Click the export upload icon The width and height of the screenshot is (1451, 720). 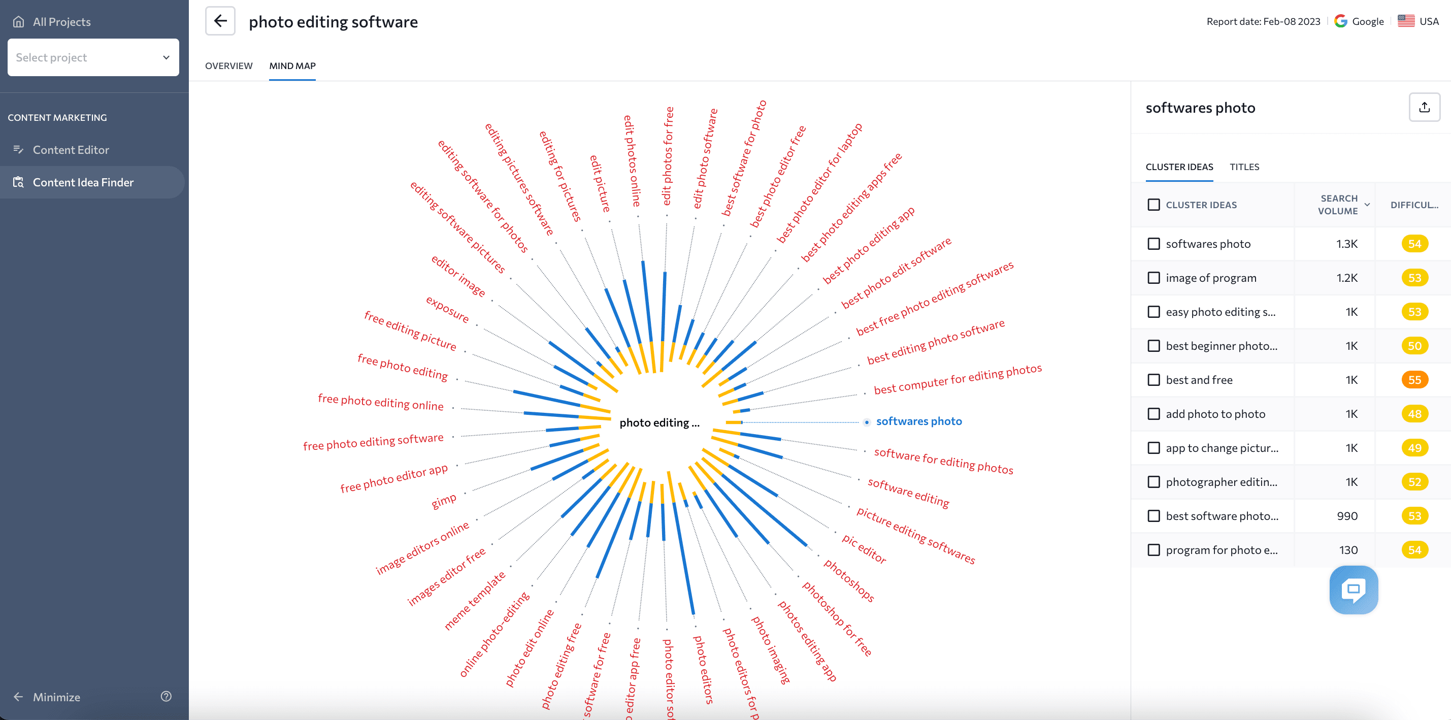1424,107
